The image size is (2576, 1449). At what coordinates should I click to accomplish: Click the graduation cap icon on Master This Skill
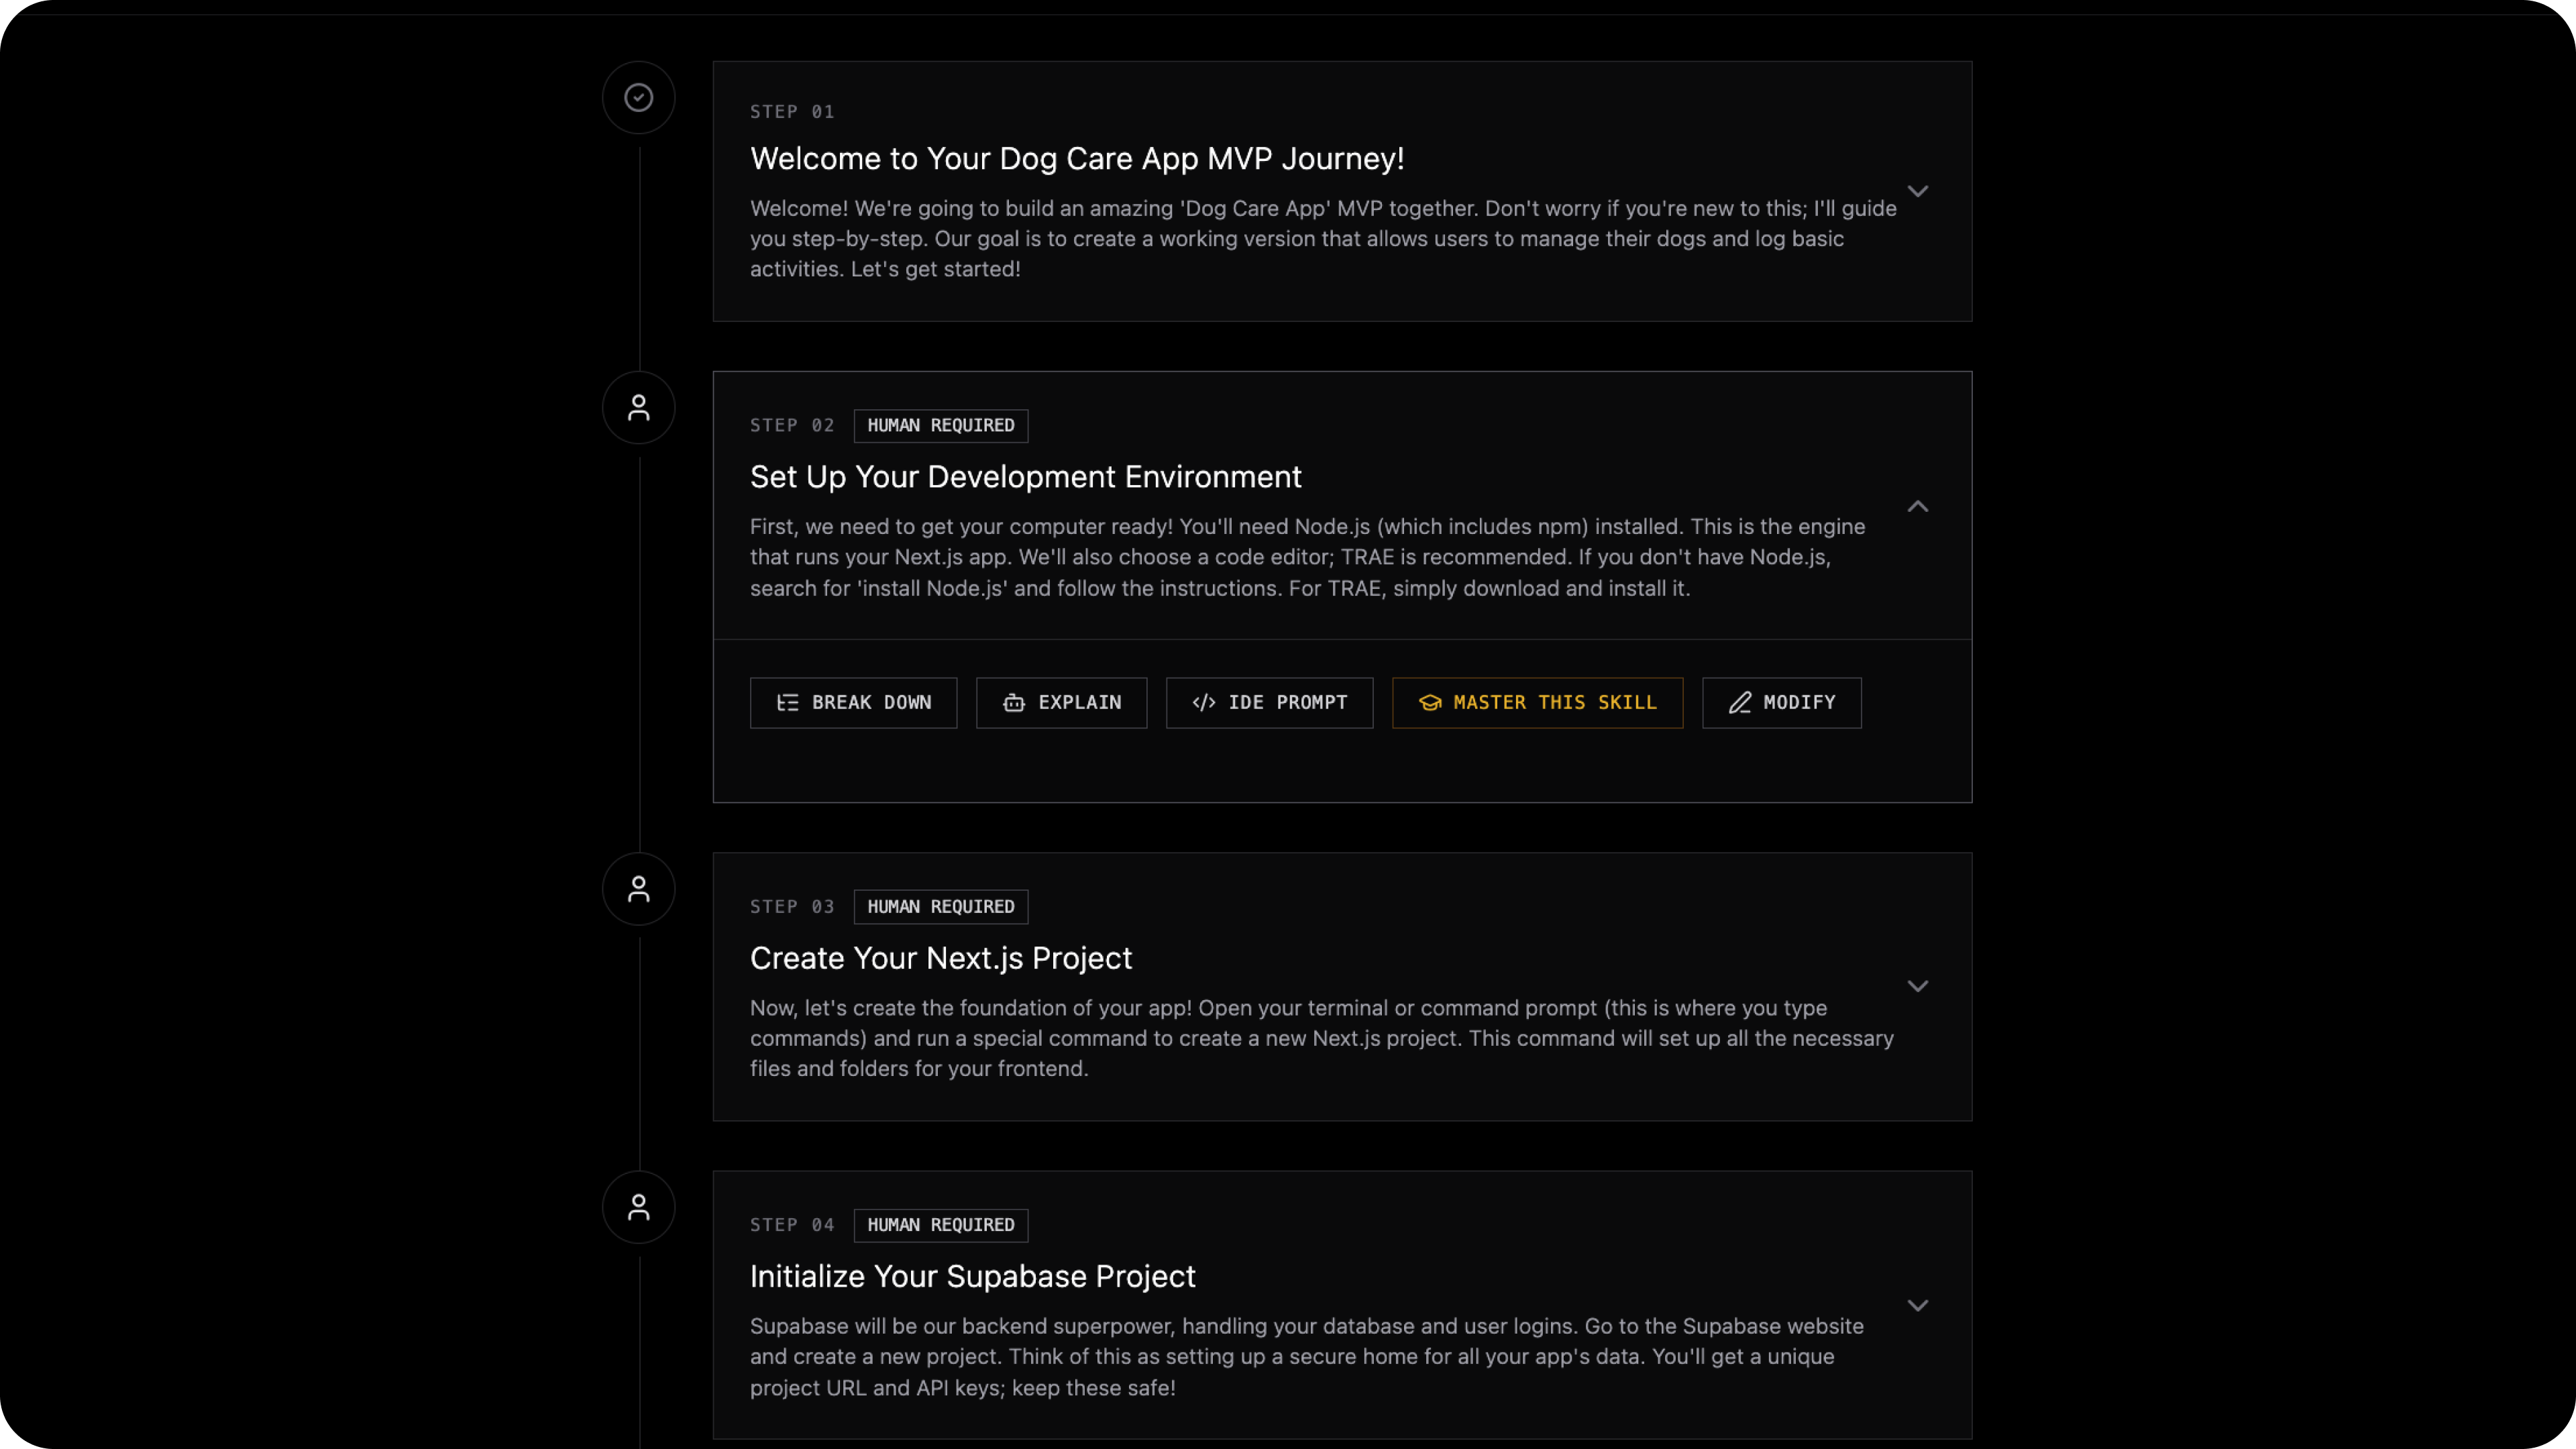click(x=1430, y=703)
